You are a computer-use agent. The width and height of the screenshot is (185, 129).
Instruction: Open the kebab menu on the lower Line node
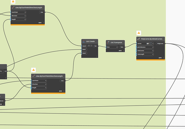64,91
